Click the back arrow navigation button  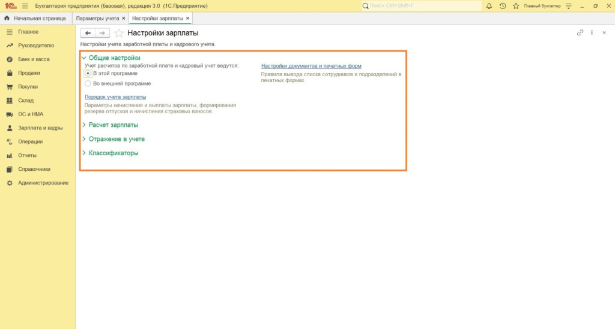[x=88, y=33]
